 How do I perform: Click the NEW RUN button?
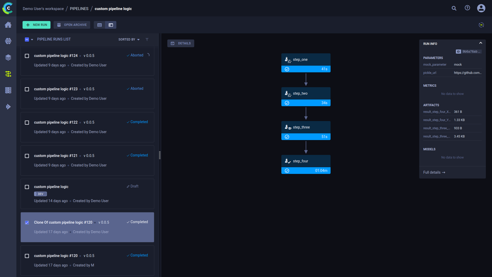tap(36, 25)
